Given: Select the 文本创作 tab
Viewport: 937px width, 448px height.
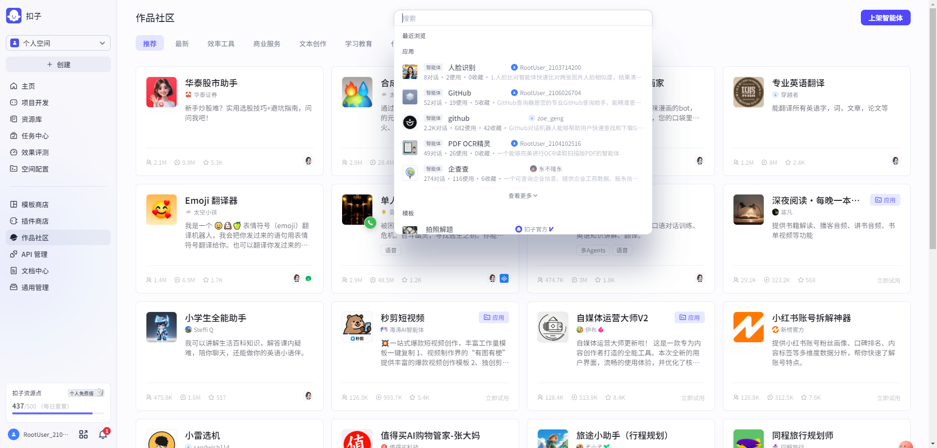Looking at the screenshot, I should pyautogui.click(x=313, y=43).
